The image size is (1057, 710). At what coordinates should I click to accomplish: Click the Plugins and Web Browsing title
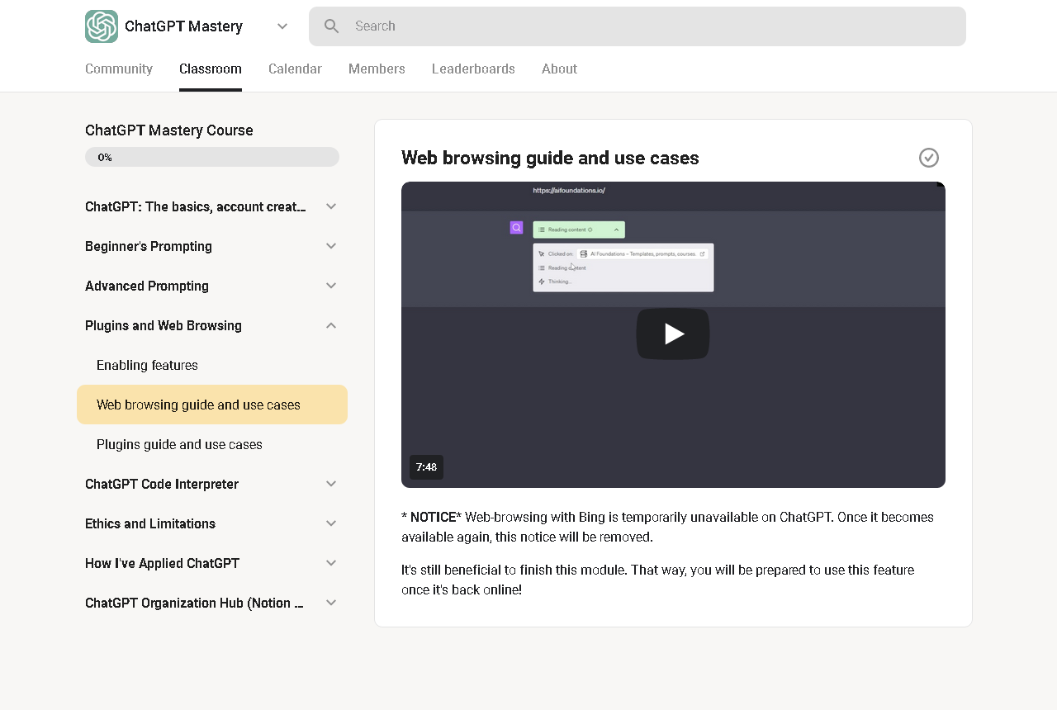[x=164, y=325]
